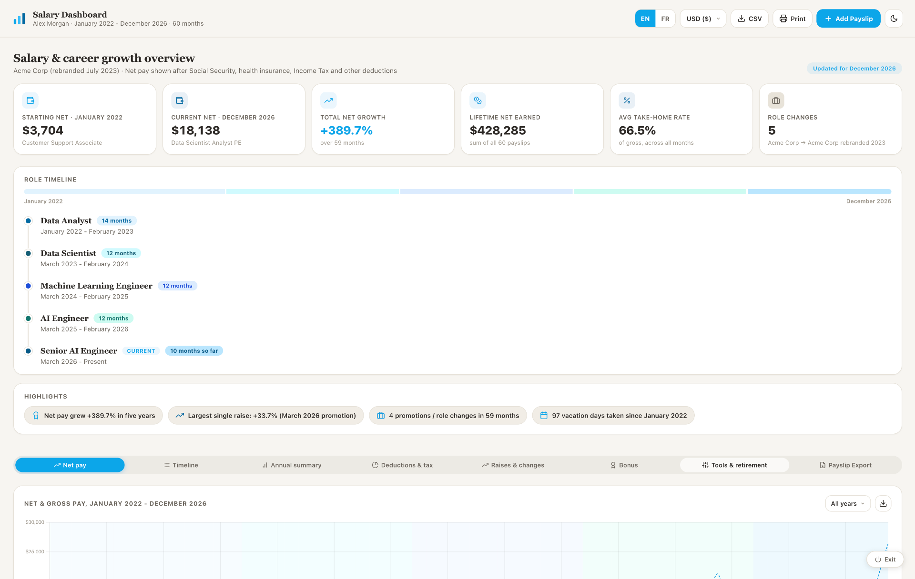The height and width of the screenshot is (579, 915).
Task: Switch the language to EN
Action: 645,19
